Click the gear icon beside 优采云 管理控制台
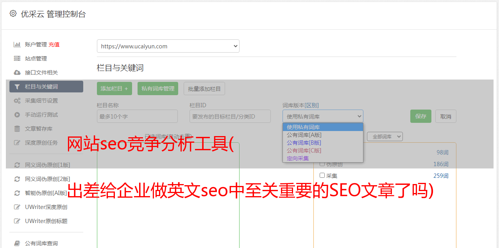499x248 pixels. 13,14
